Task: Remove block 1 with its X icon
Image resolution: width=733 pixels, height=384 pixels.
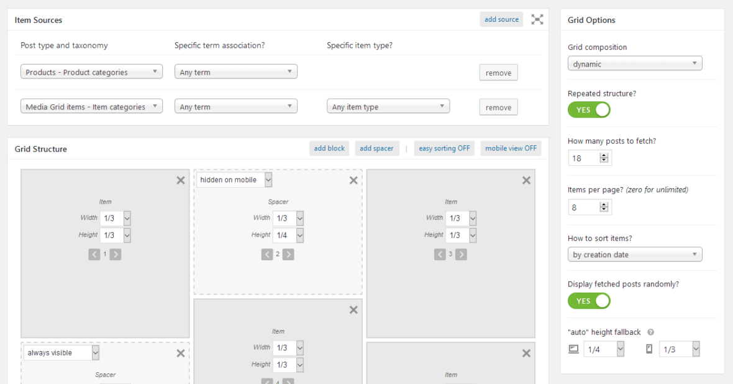Action: (x=181, y=180)
